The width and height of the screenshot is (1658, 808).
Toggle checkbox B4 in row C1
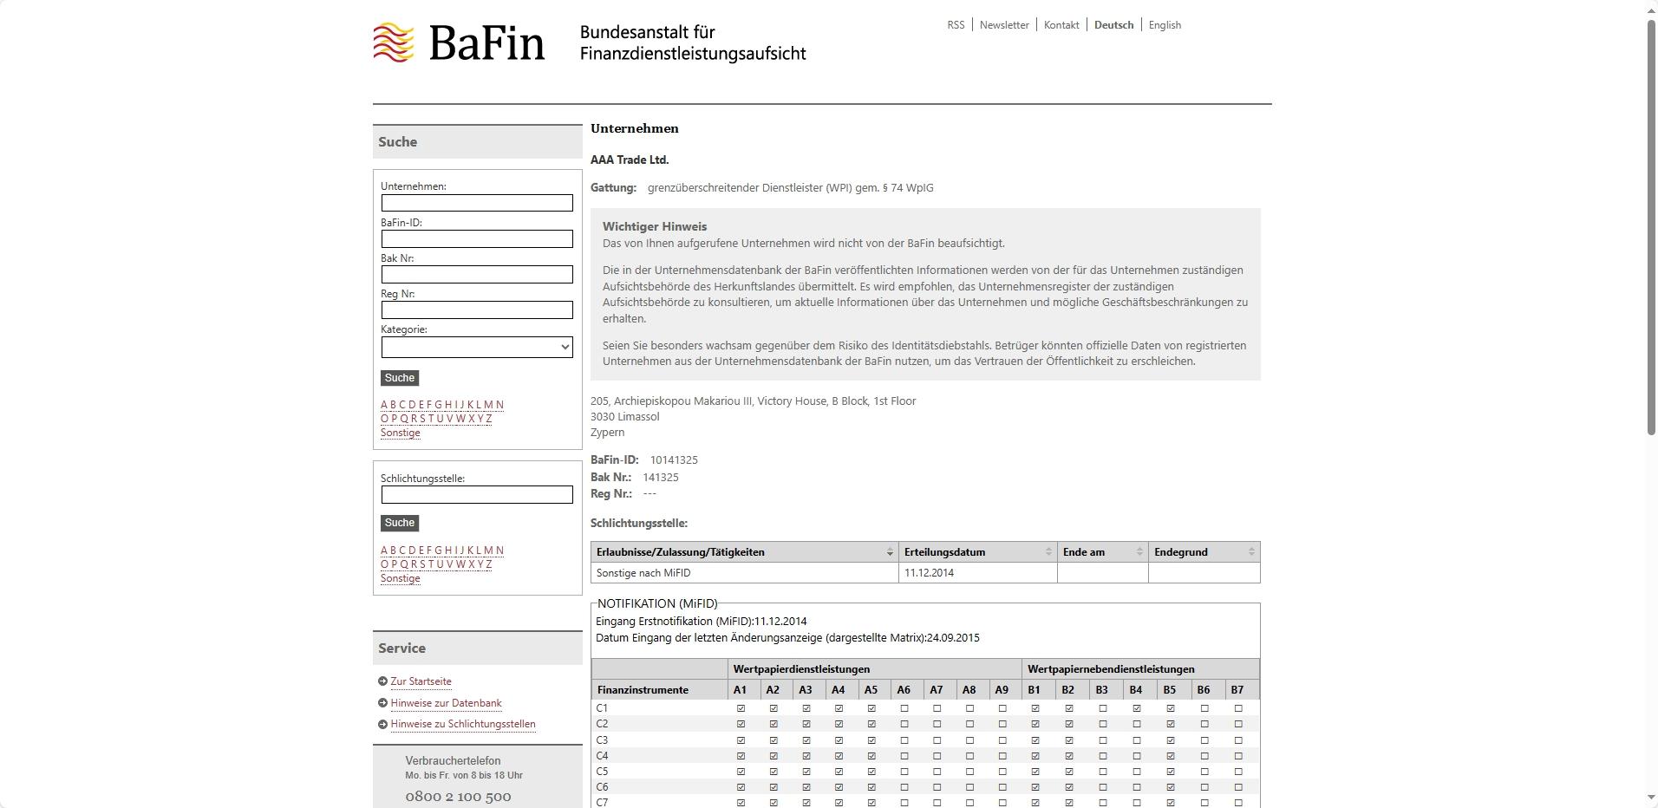point(1136,708)
